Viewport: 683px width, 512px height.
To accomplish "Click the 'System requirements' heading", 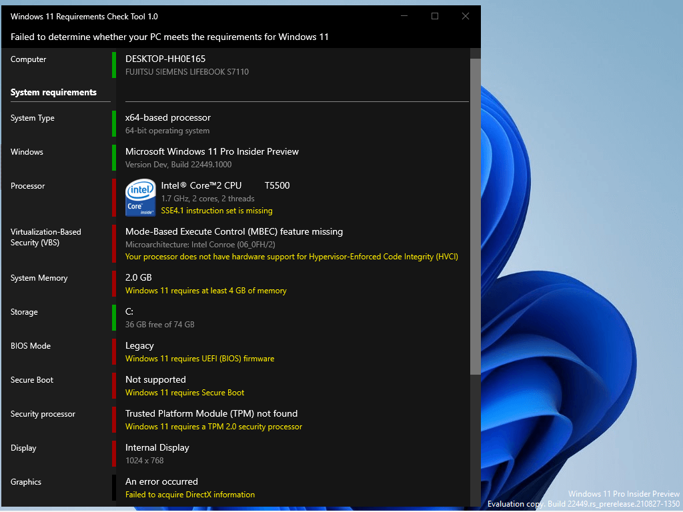I will pyautogui.click(x=53, y=92).
